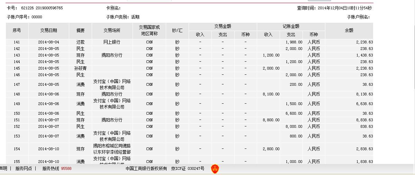This screenshot has width=415, height=175.
Task: Open the 服务网点 footer link
Action: tap(24, 169)
